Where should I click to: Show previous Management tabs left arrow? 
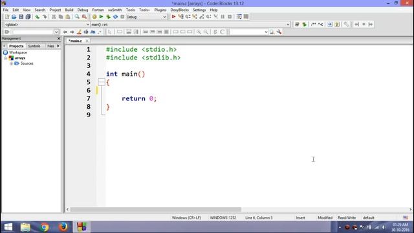(4, 46)
